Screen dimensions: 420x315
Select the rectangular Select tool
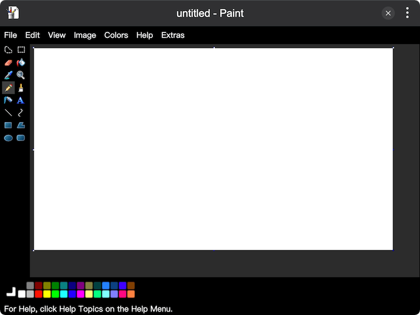pyautogui.click(x=21, y=50)
